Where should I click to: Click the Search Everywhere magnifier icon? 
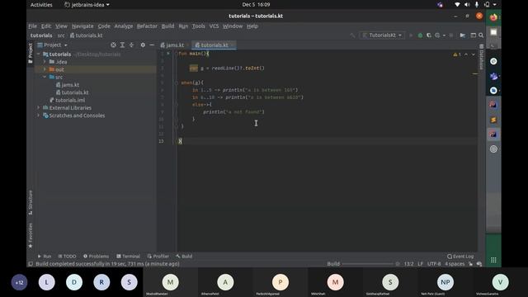pyautogui.click(x=481, y=35)
